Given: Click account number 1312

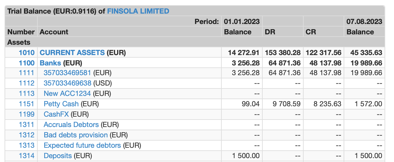Looking at the screenshot, I should tap(27, 135).
